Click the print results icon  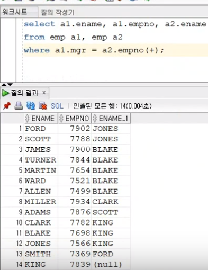point(19,106)
